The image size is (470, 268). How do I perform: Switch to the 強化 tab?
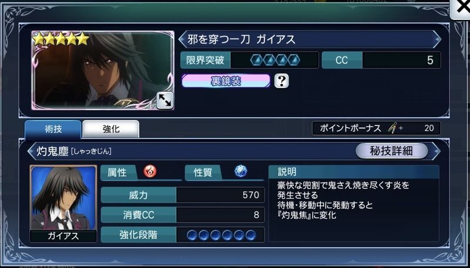click(110, 129)
